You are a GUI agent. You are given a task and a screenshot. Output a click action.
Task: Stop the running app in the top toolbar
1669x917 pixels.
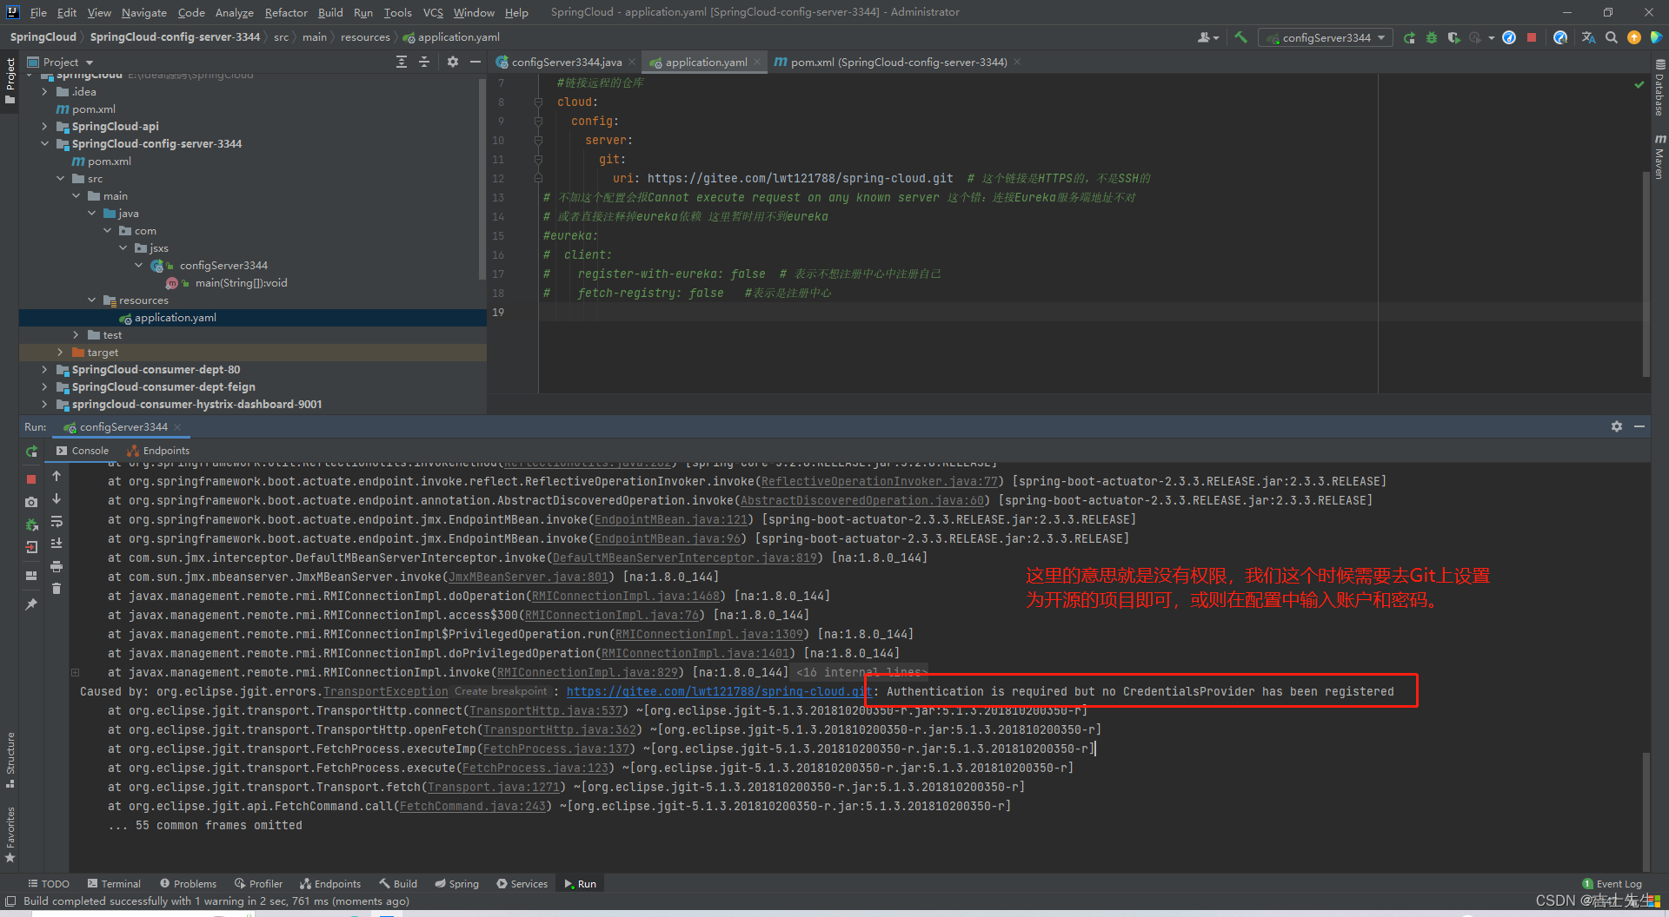(1532, 37)
